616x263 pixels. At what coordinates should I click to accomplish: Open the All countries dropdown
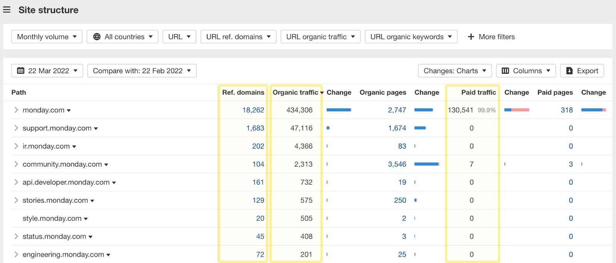click(122, 37)
